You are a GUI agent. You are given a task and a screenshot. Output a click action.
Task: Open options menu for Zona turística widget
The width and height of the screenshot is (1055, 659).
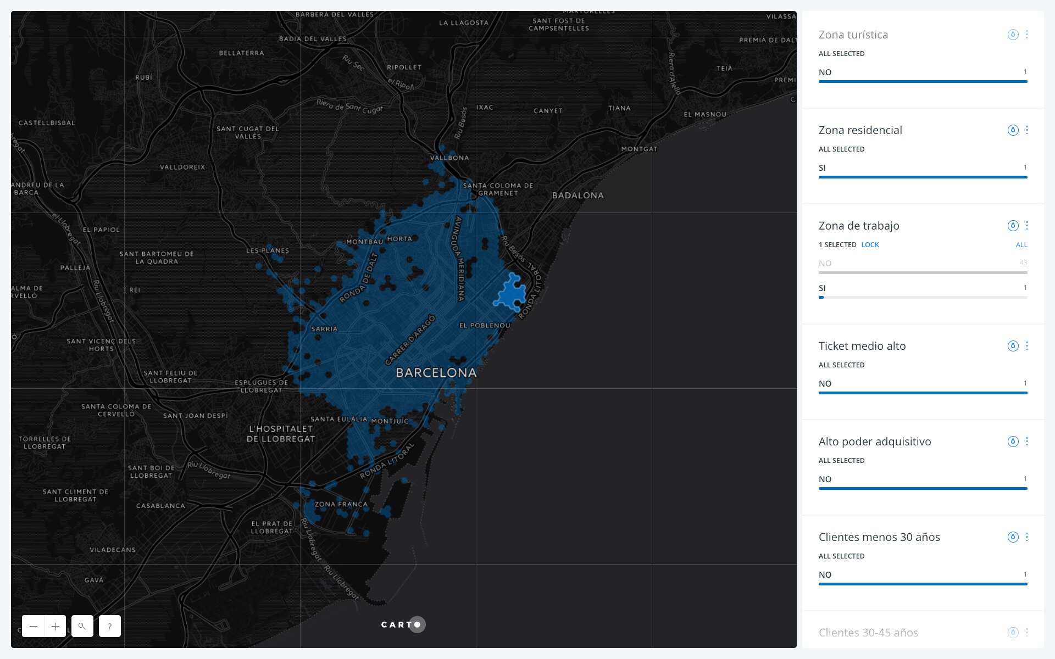(1027, 35)
